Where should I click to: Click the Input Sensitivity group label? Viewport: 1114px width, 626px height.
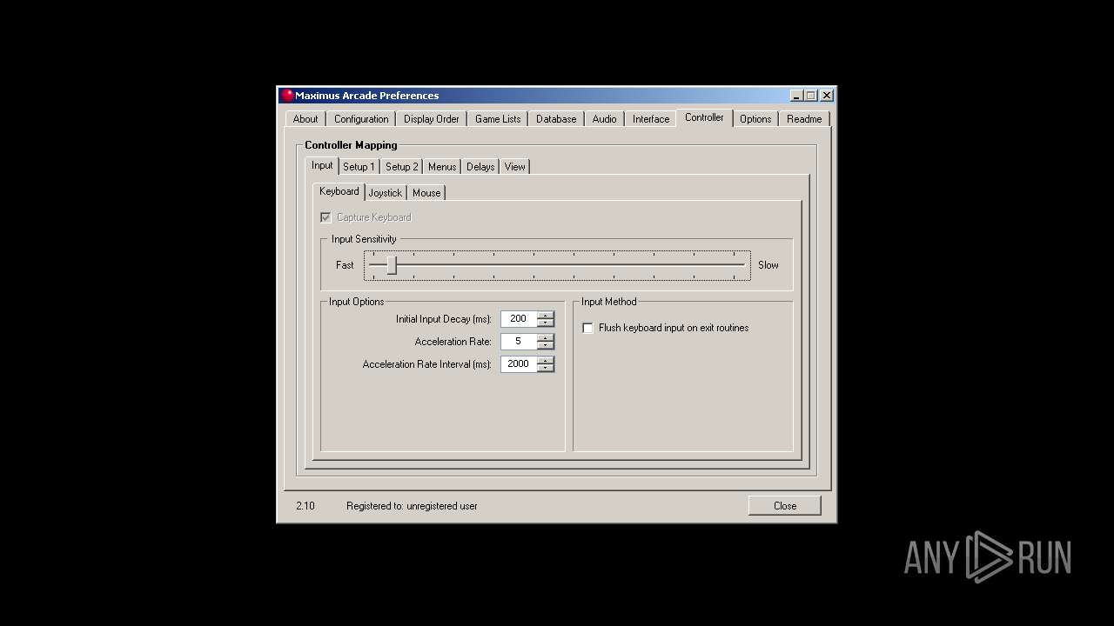click(364, 239)
